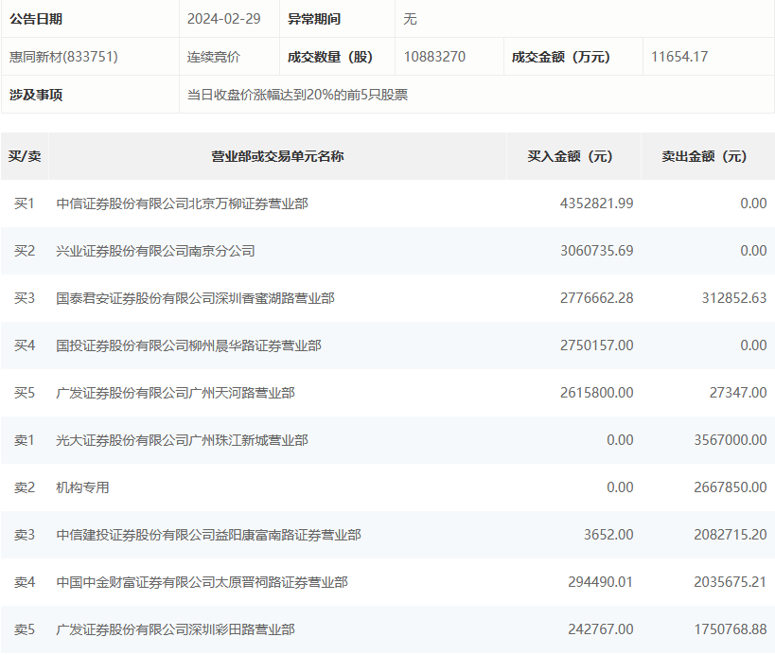Click 中国中金财富证券有限公司太原晋祠路证券营业部

point(203,582)
